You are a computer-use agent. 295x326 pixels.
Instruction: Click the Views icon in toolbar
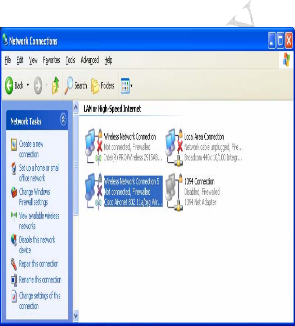125,86
